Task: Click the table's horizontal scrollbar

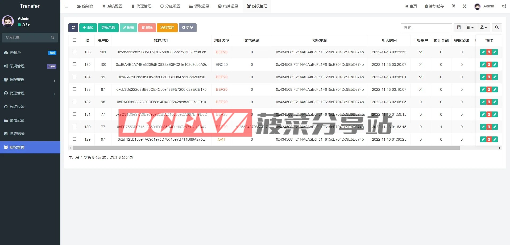Action: coord(266,148)
